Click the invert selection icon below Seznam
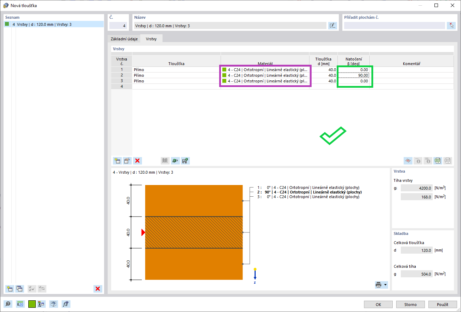The height and width of the screenshot is (312, 461). [x=42, y=289]
